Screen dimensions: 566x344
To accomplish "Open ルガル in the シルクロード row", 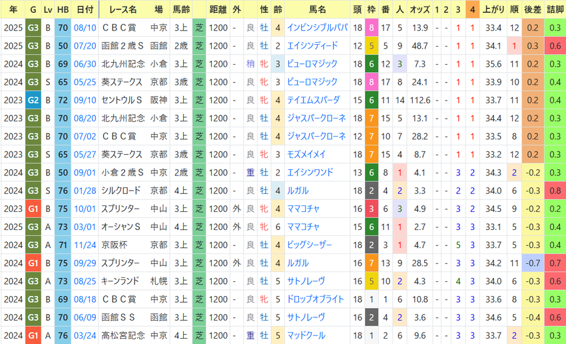I will [x=298, y=191].
